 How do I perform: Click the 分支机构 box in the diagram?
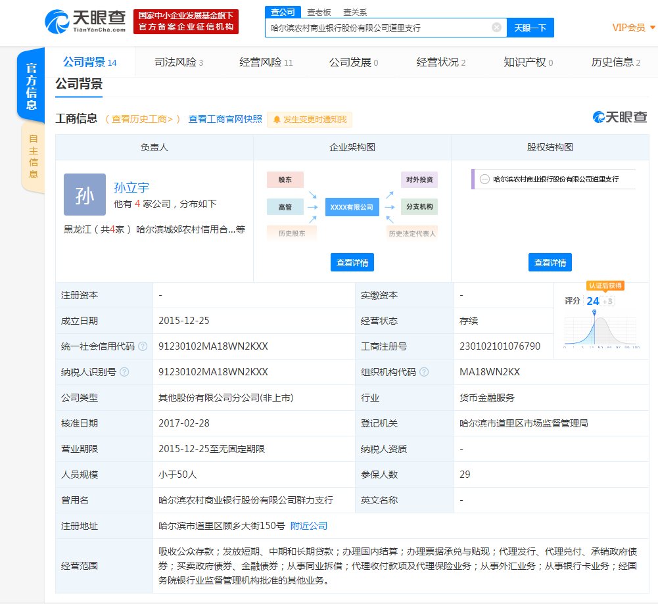[419, 207]
